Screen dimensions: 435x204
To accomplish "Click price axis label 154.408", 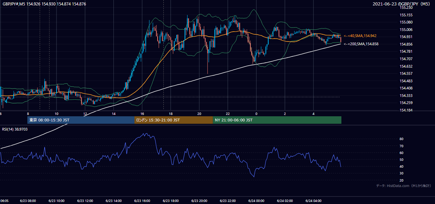I will [x=406, y=88].
